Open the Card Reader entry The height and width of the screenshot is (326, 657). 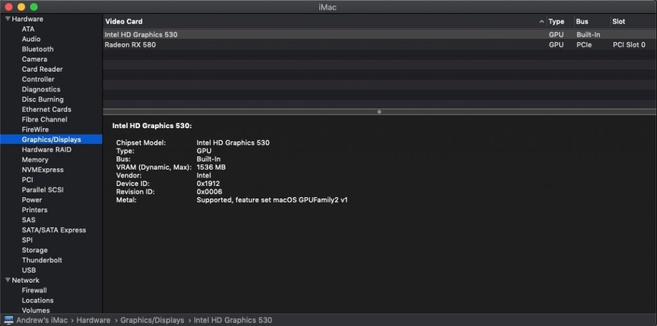coord(42,69)
